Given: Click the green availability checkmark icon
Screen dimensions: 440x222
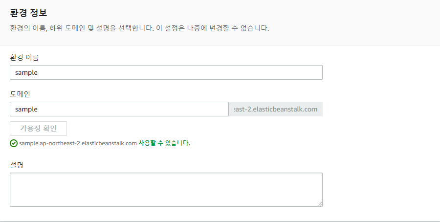Looking at the screenshot, I should (x=14, y=143).
